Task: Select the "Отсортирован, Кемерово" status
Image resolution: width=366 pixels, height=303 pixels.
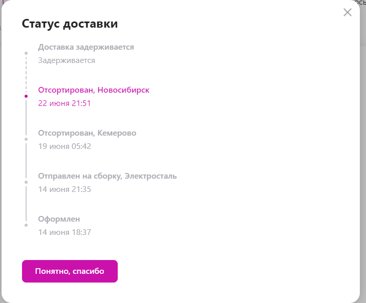Action: pyautogui.click(x=87, y=133)
